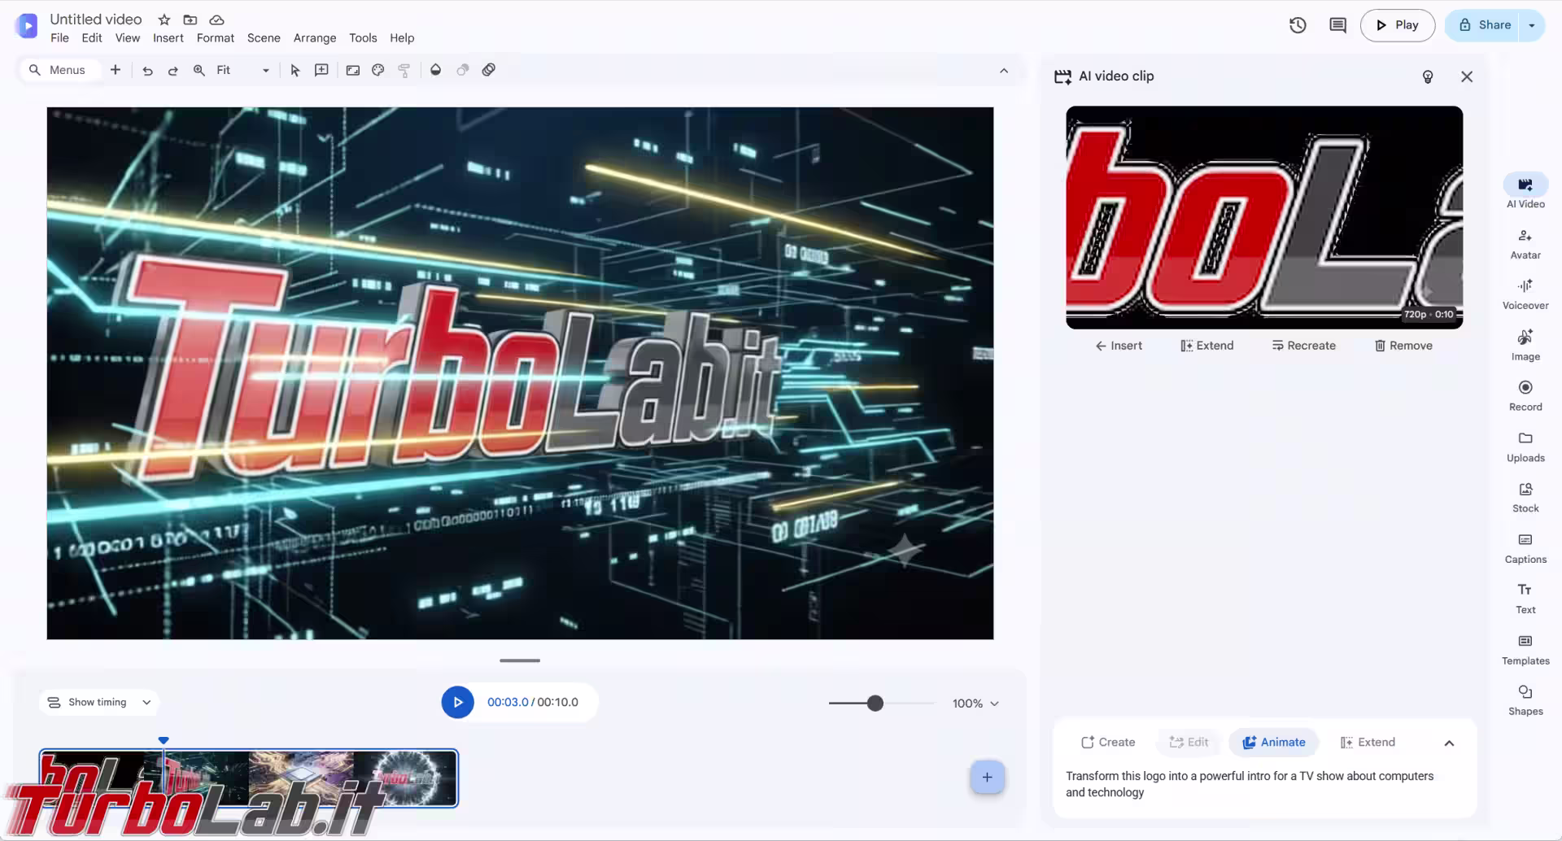1562x841 pixels.
Task: Open the Stock media panel
Action: tap(1525, 498)
